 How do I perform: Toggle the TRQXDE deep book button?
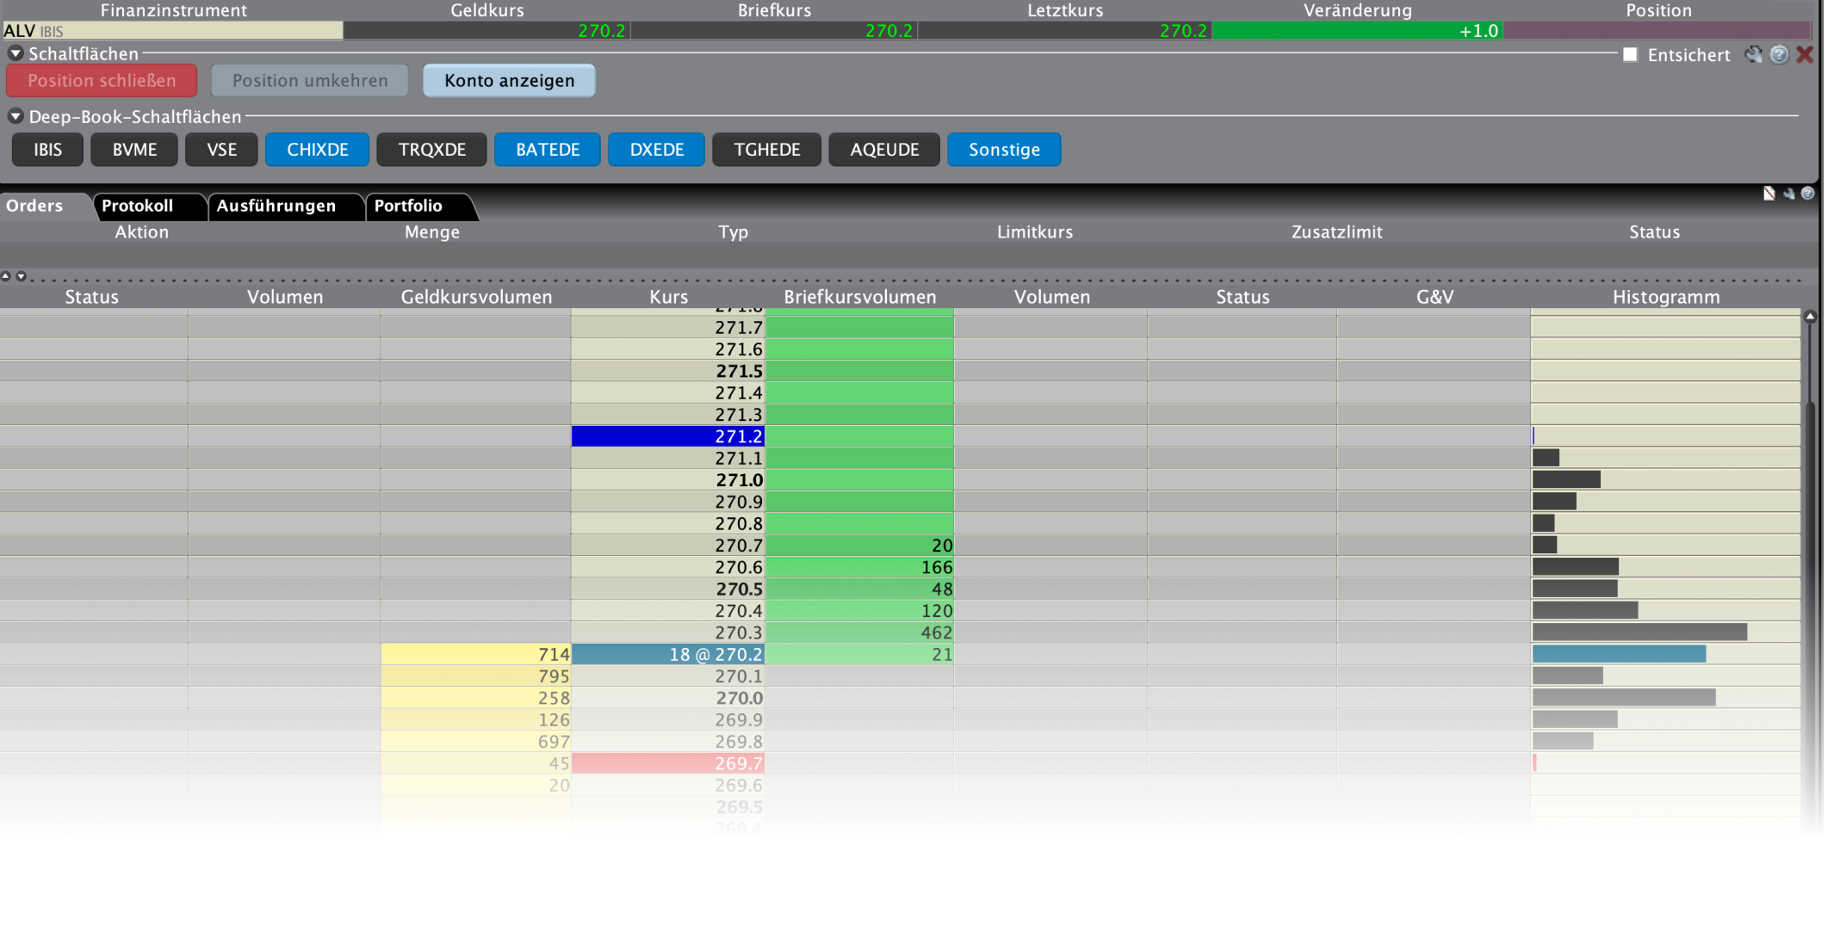click(x=431, y=150)
